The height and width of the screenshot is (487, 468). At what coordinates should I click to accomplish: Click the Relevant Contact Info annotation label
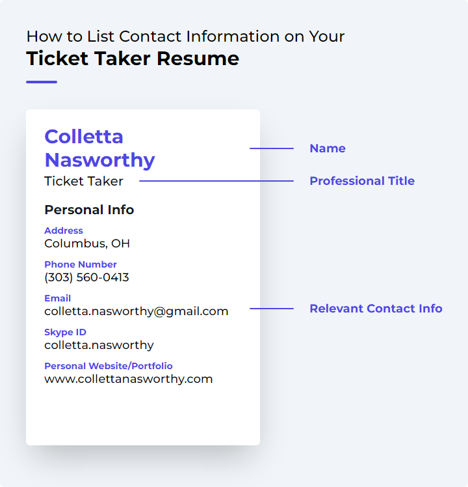(376, 309)
